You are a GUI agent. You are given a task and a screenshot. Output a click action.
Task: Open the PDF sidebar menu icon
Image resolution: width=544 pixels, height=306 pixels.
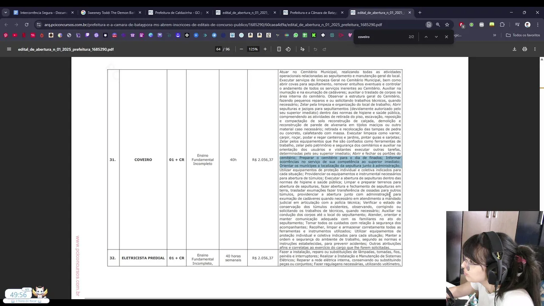pyautogui.click(x=9, y=49)
